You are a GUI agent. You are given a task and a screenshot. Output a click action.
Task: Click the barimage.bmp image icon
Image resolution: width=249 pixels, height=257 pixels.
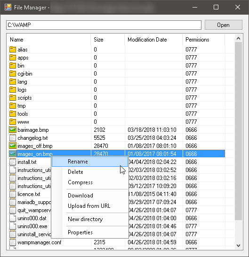pyautogui.click(x=13, y=129)
